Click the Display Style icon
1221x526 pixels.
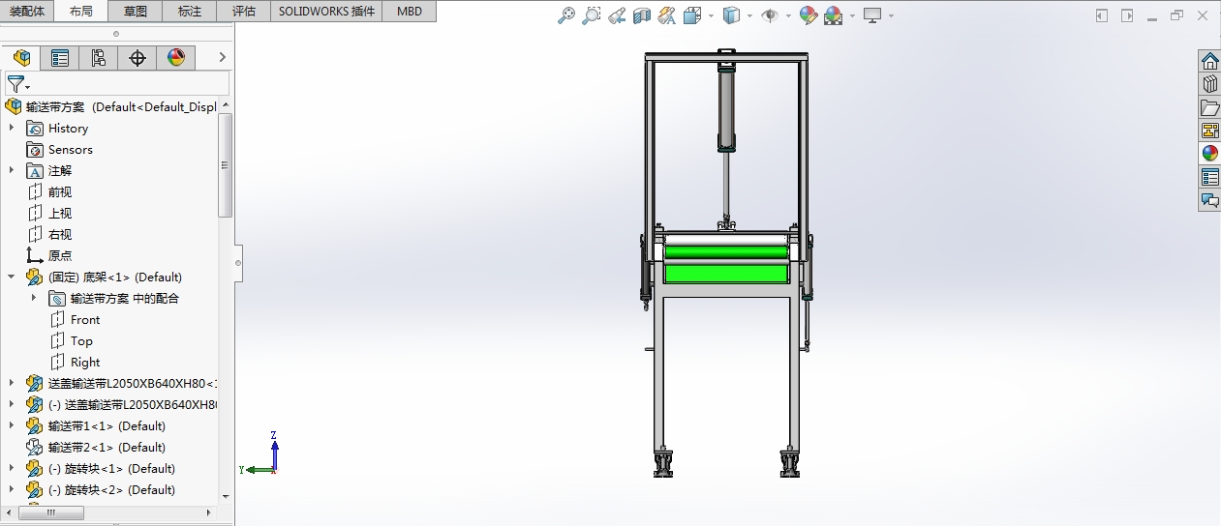tap(732, 15)
